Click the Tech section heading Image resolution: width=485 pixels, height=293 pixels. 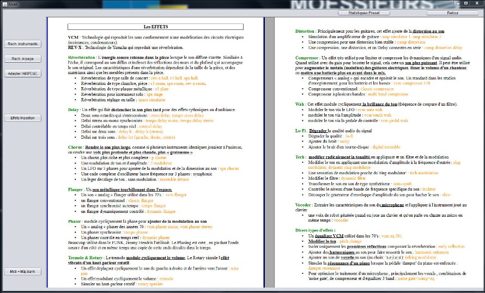(x=300, y=157)
